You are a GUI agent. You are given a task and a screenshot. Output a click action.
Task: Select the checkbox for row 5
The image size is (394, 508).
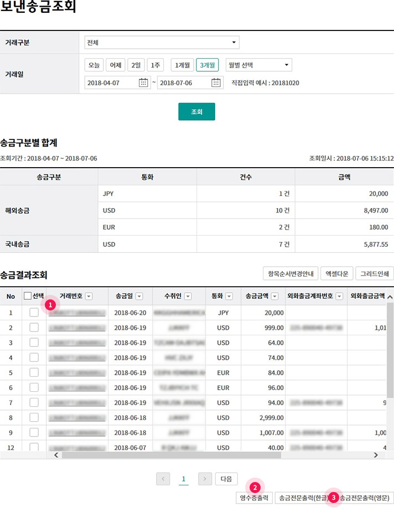[34, 372]
